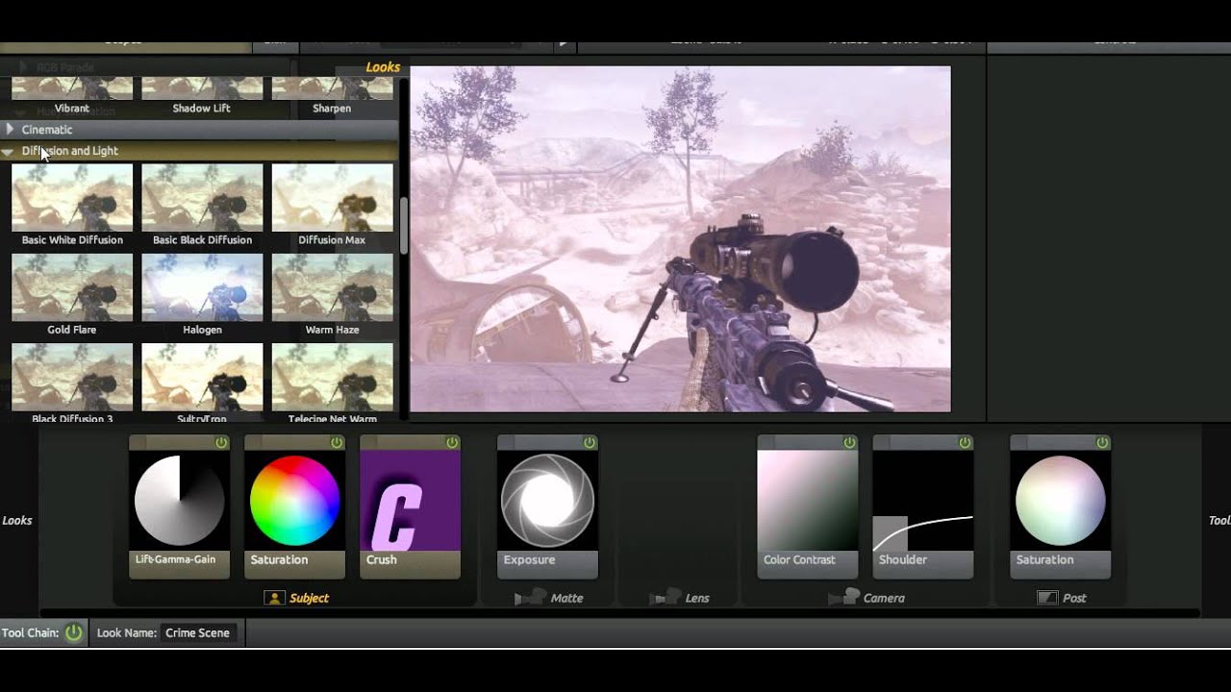Click the Looks panel vertical scrollbar
The width and height of the screenshot is (1231, 692).
pyautogui.click(x=404, y=226)
